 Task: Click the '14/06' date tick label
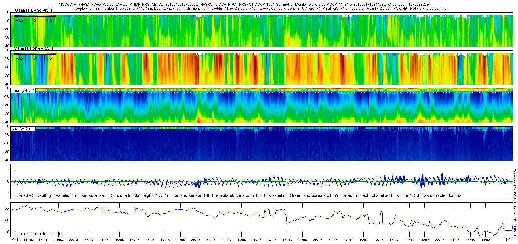pos(272,240)
